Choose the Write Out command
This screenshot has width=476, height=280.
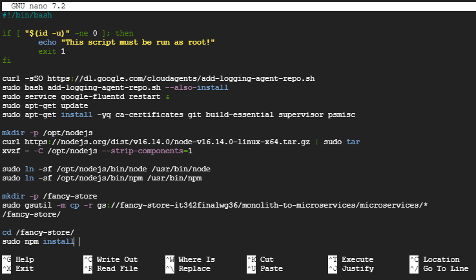click(117, 259)
